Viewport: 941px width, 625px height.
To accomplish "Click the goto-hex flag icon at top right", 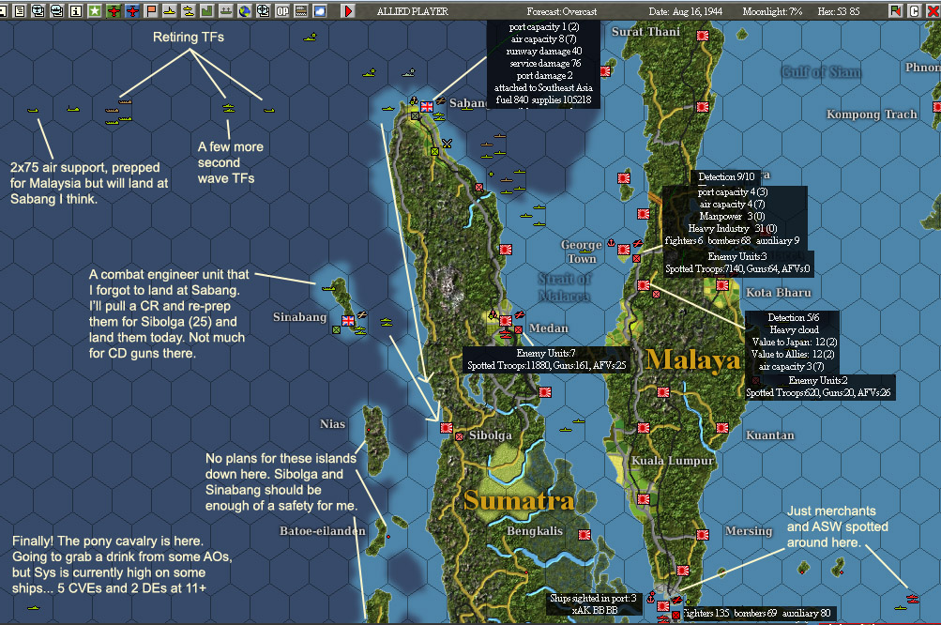I will tap(896, 9).
